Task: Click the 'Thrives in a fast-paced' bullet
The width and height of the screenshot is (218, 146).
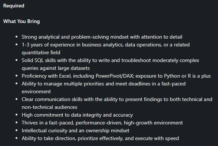Action: (102, 123)
